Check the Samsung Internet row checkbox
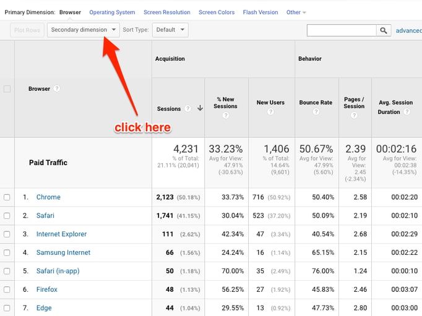Image resolution: width=422 pixels, height=316 pixels. coord(7,252)
